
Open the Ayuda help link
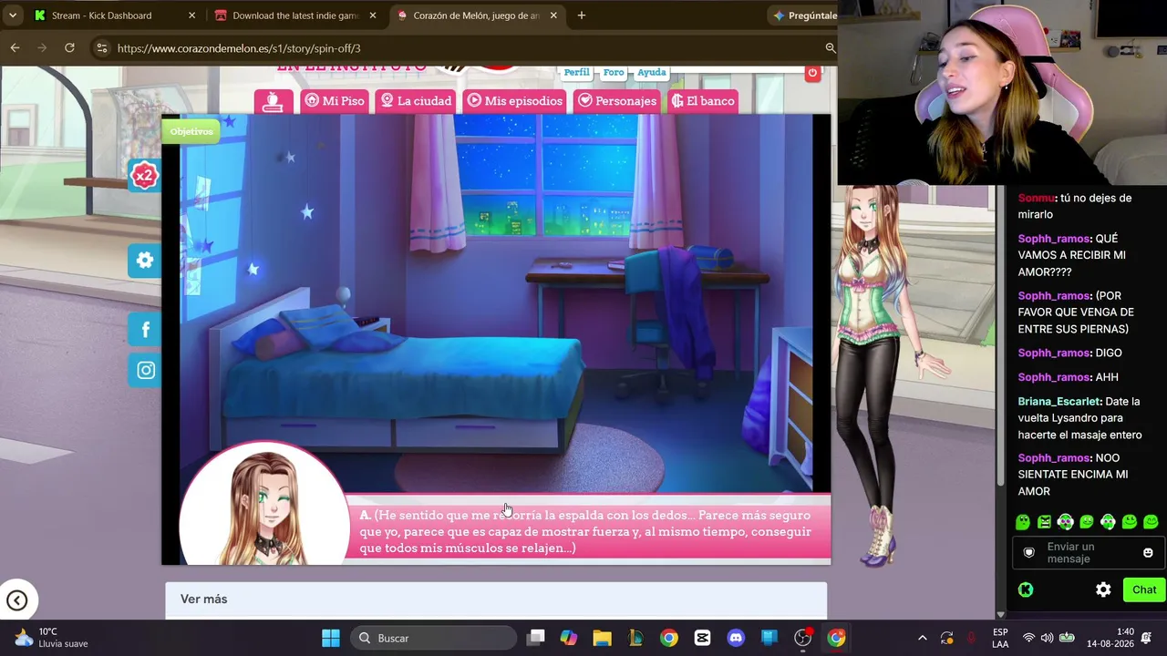(651, 72)
